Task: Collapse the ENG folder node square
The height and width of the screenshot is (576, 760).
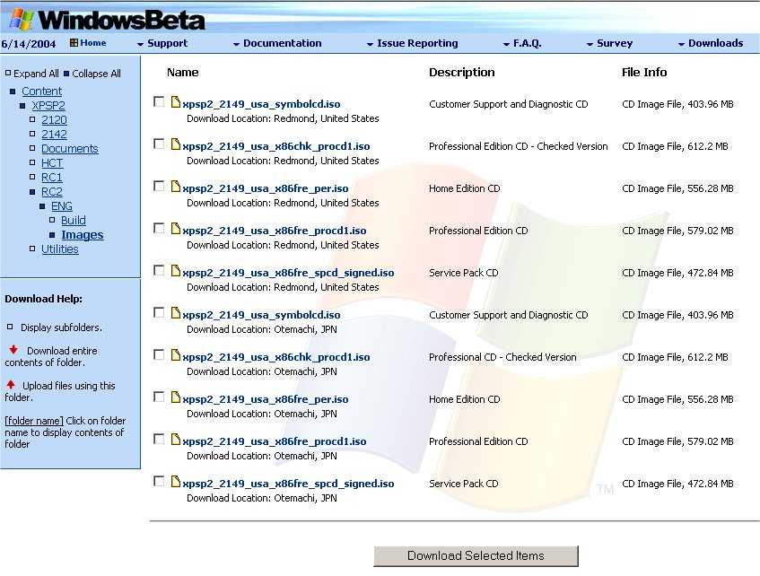Action: point(42,206)
